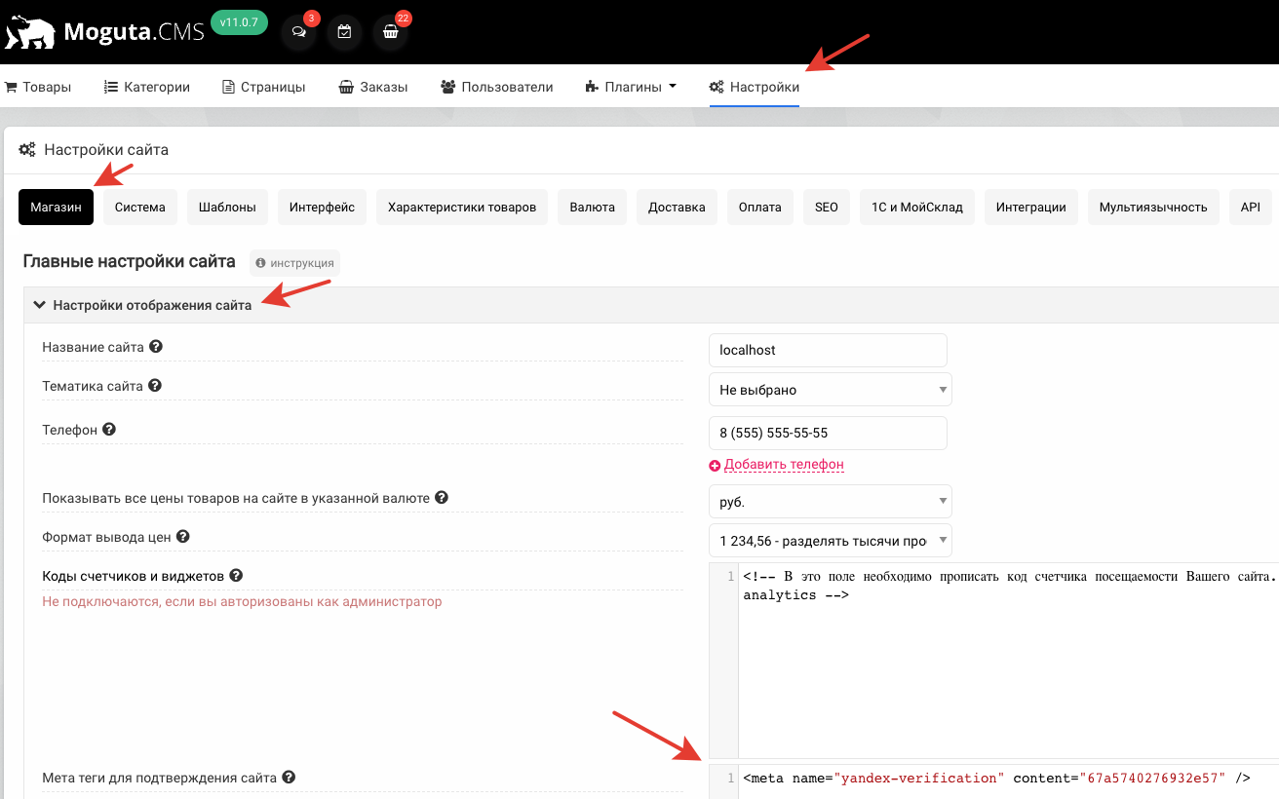Switch to the Шаблоны tab
This screenshot has height=799, width=1279.
(x=227, y=207)
